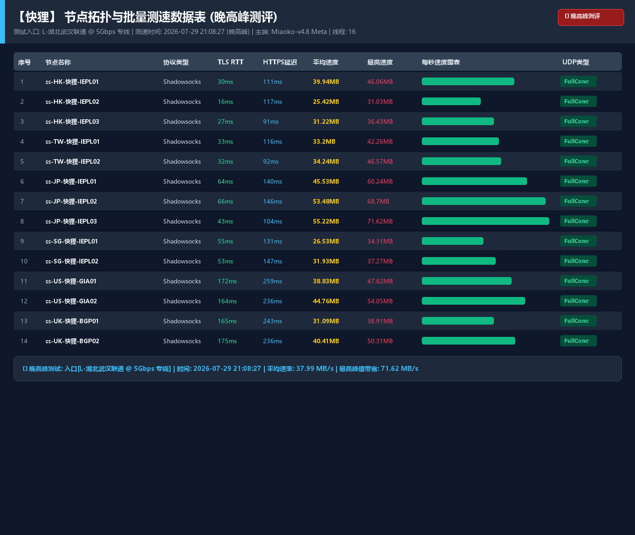Click the 71.62MB max speed value

pyautogui.click(x=380, y=221)
